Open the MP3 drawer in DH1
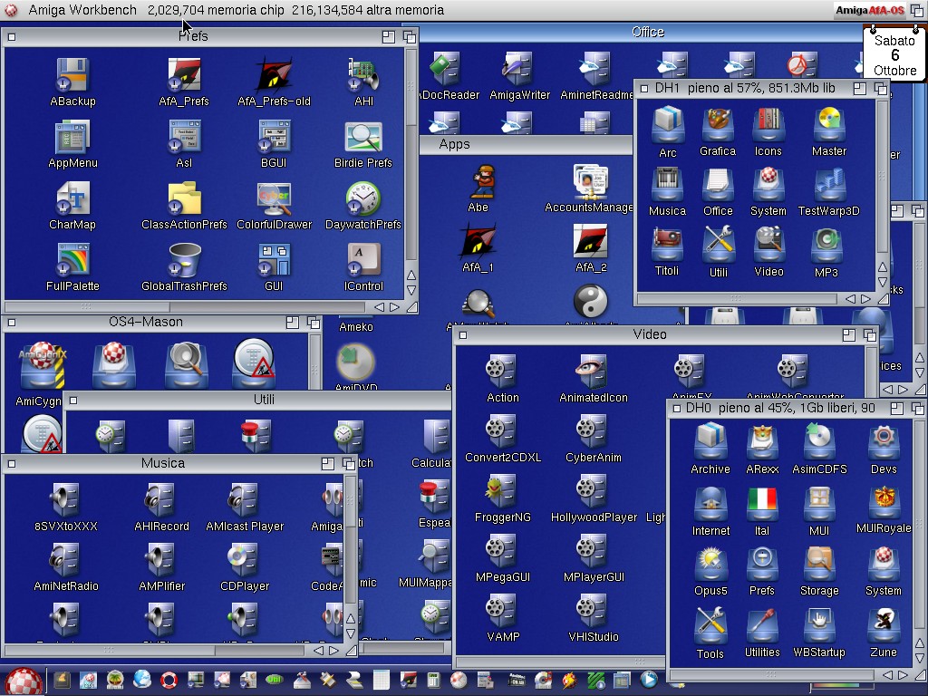Screen dimensions: 928x696 click(826, 245)
